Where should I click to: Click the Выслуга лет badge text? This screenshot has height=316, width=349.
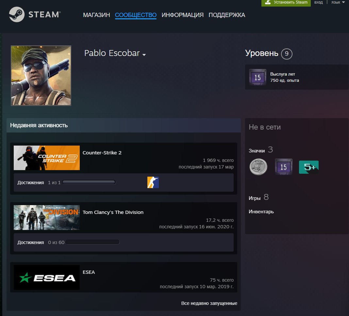point(282,74)
